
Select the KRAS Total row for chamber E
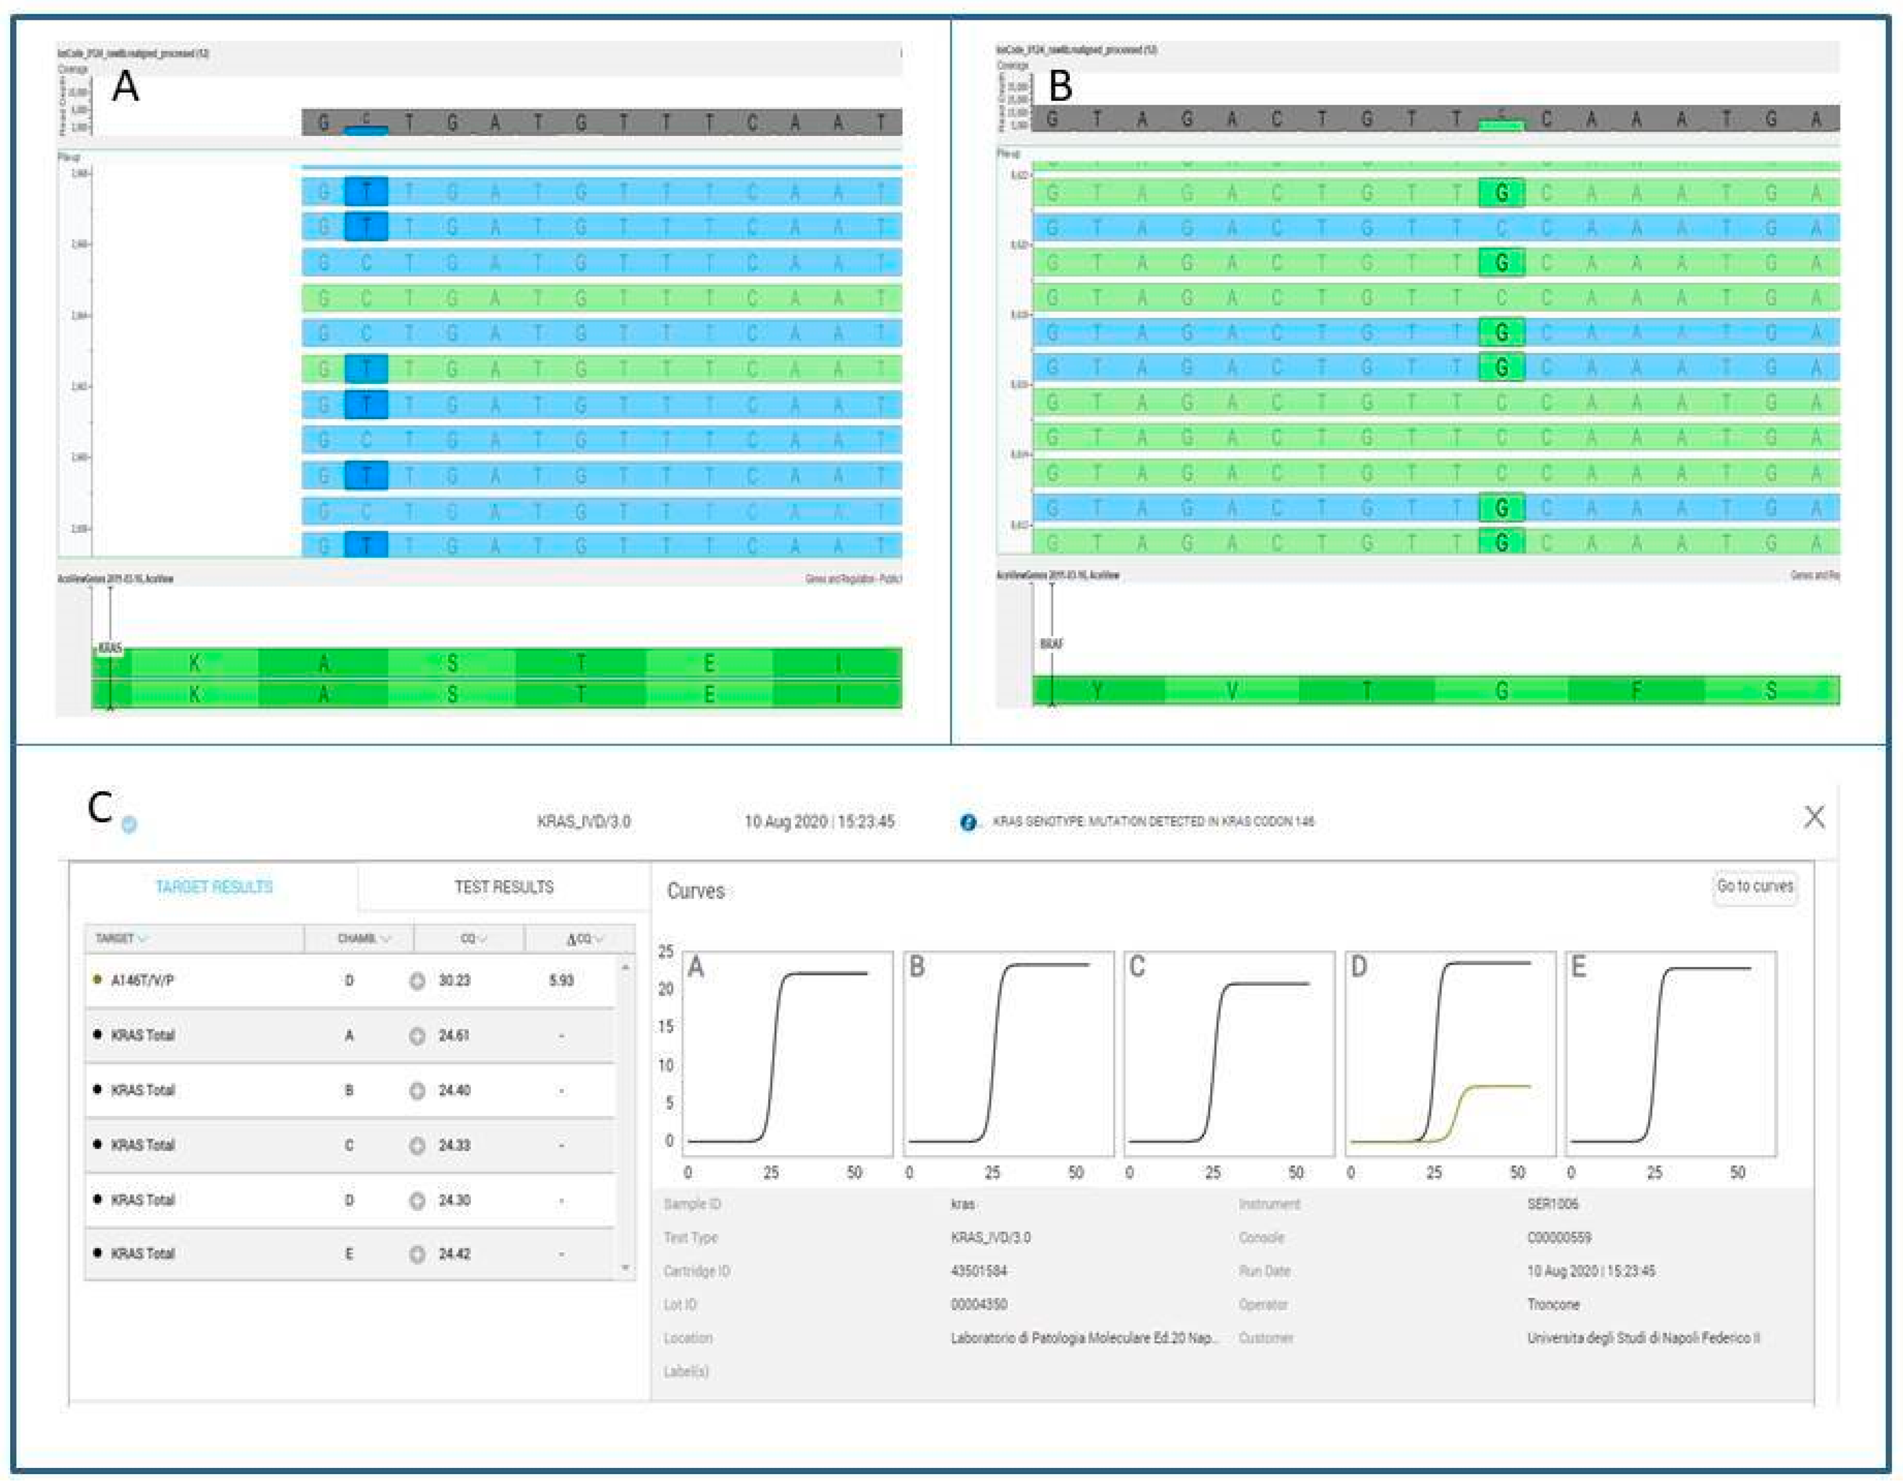click(x=350, y=1255)
